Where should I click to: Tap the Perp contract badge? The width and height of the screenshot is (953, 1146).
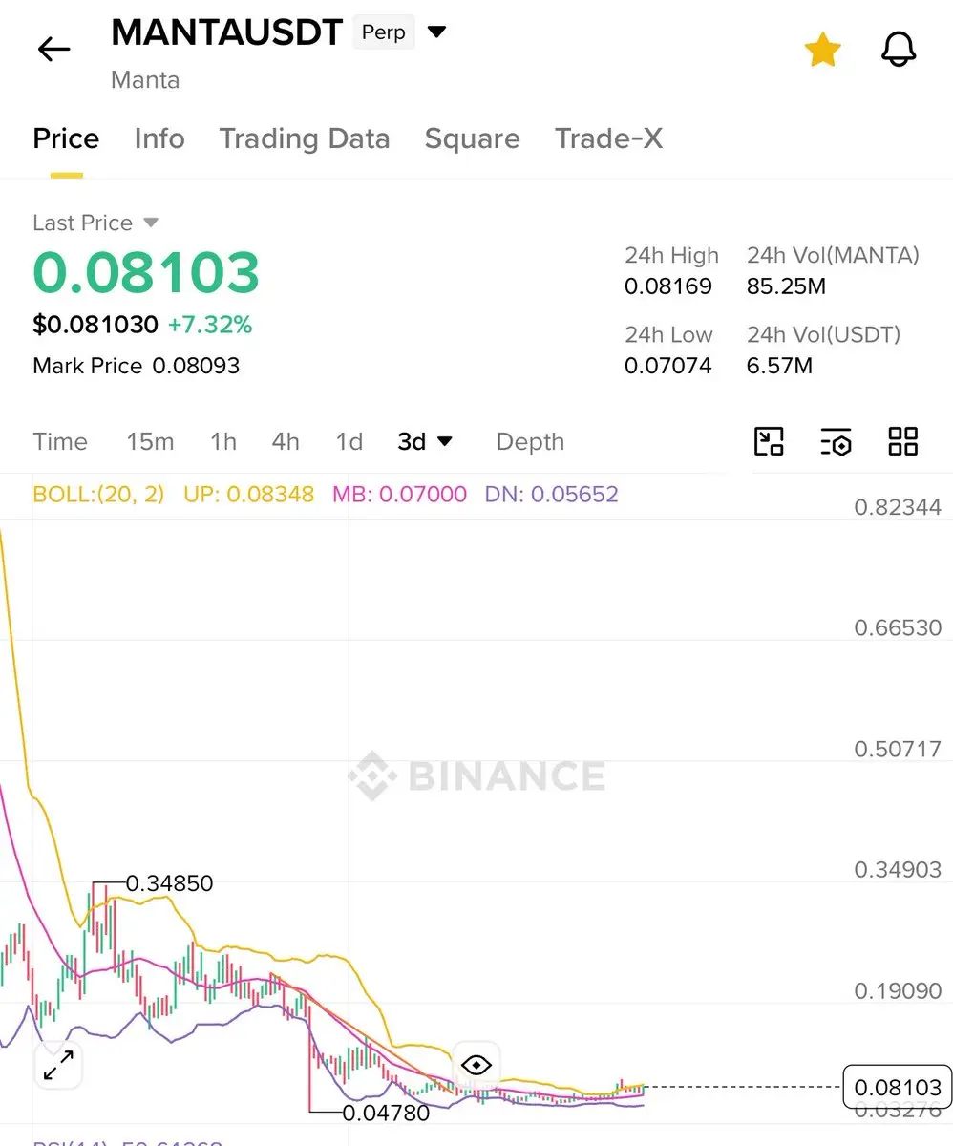[x=383, y=32]
